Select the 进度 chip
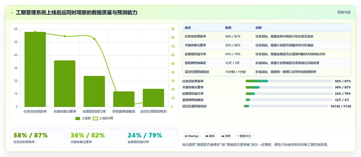This screenshot has width=361, height=157. (226, 136)
